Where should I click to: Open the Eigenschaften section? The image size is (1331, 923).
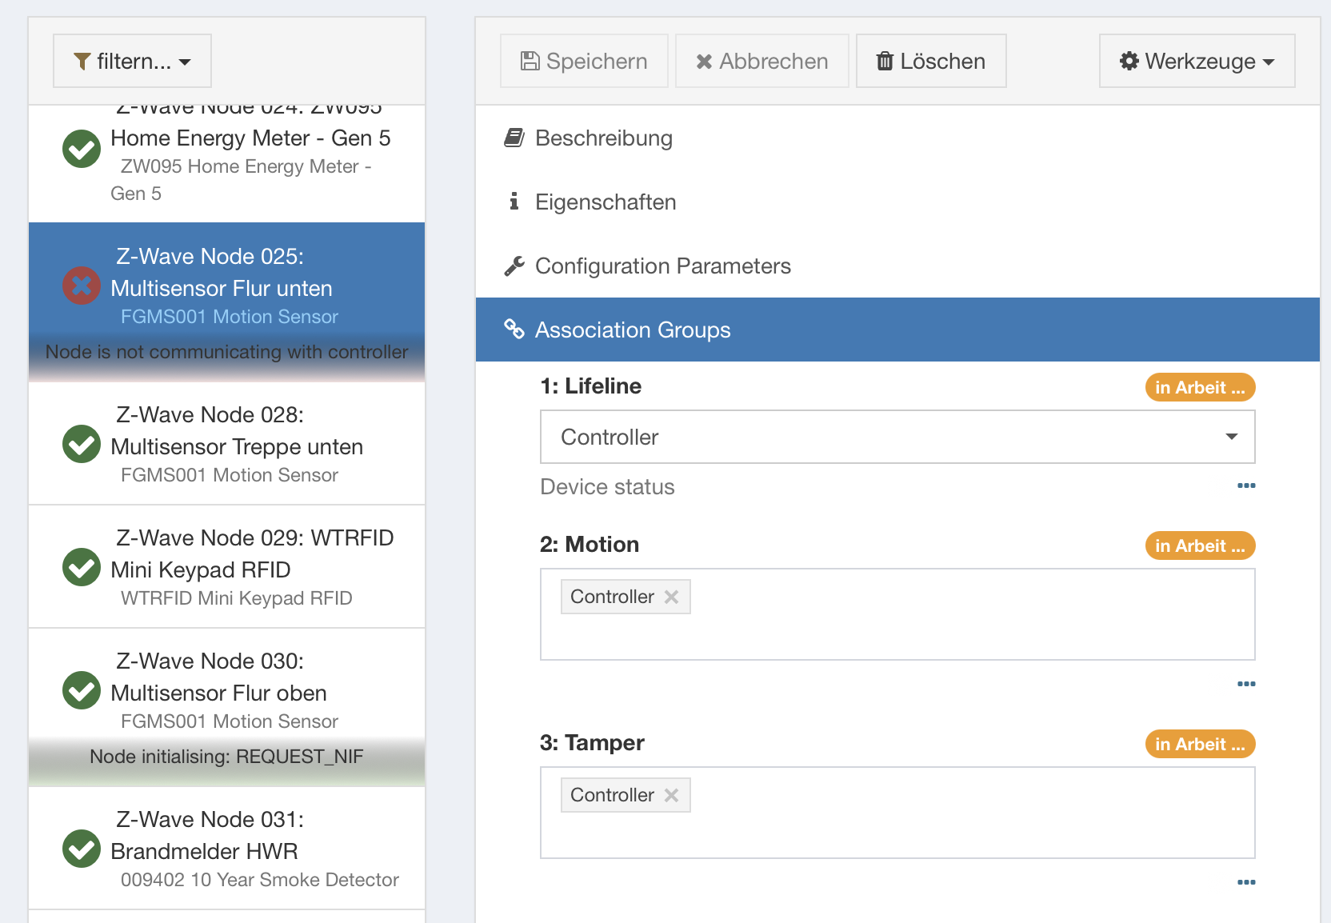pyautogui.click(x=606, y=202)
